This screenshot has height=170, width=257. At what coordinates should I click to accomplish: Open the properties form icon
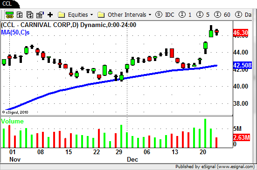40,15
